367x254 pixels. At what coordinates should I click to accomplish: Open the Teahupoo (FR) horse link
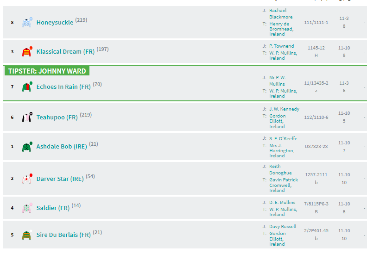click(57, 118)
